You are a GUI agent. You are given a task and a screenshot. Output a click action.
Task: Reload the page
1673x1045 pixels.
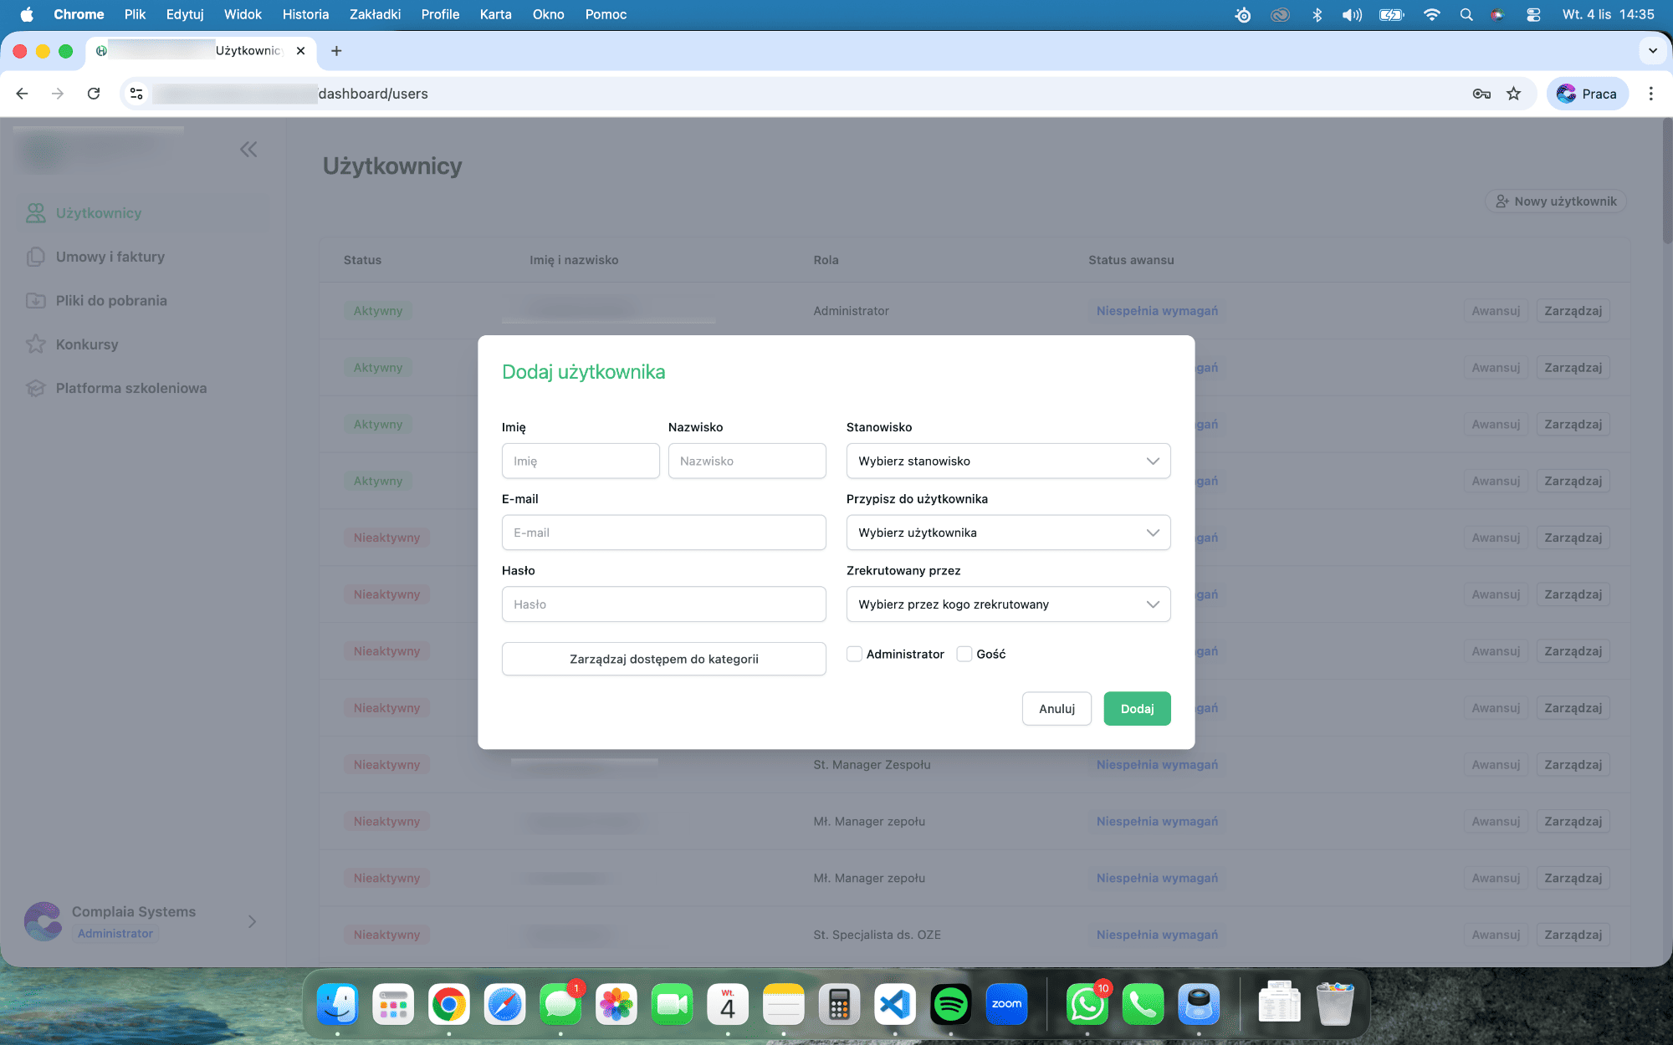tap(94, 94)
